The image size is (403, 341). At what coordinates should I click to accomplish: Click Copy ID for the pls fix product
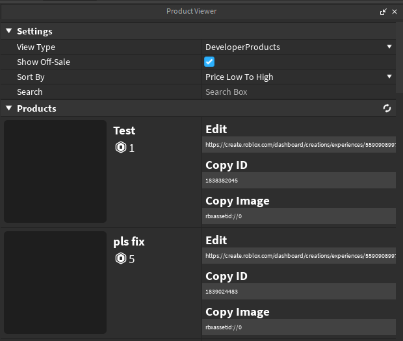click(226, 277)
